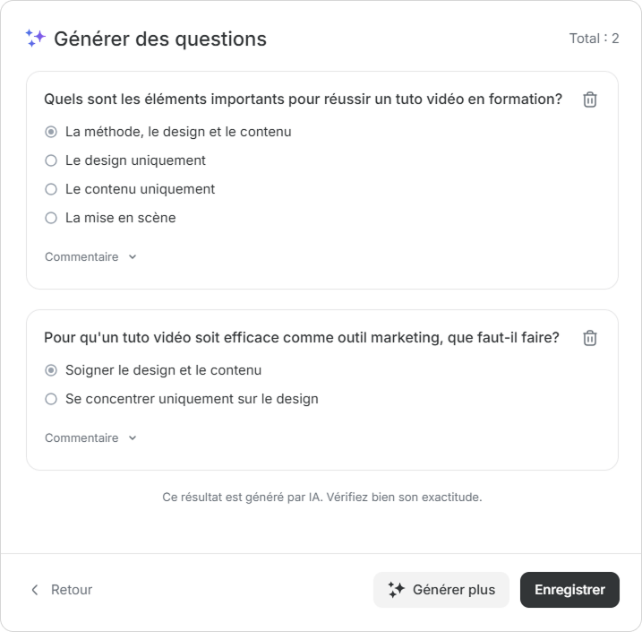
Task: Choose "Le contenu uniquement" option
Action: pyautogui.click(x=51, y=189)
